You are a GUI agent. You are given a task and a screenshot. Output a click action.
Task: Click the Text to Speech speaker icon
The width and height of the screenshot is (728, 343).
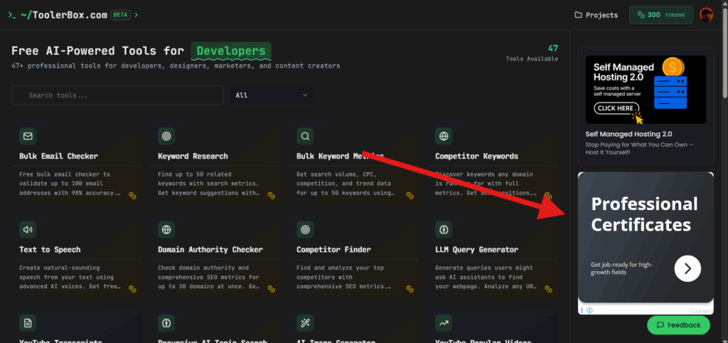28,230
